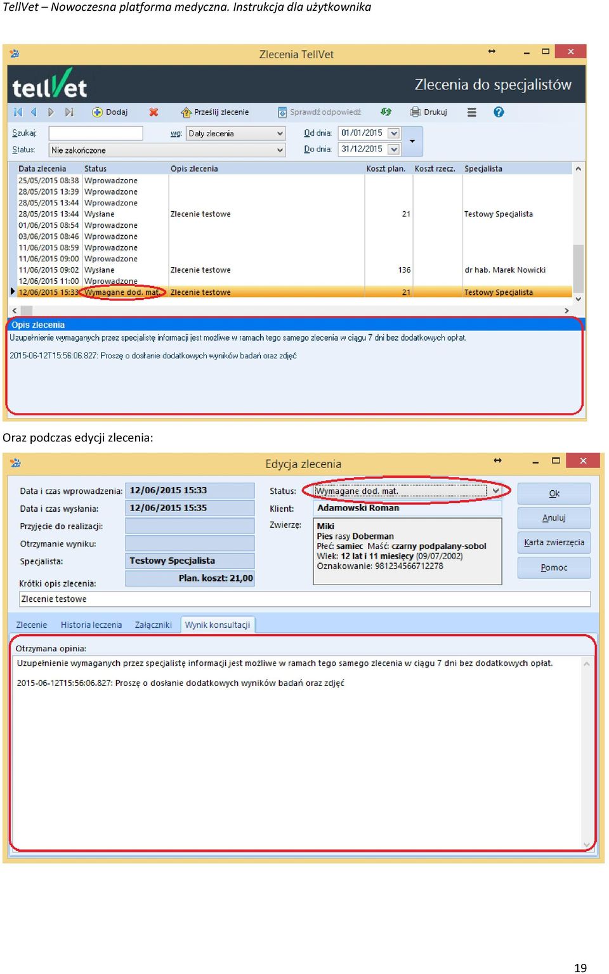Click TellVet app icon in Edycja title bar

pyautogui.click(x=15, y=464)
